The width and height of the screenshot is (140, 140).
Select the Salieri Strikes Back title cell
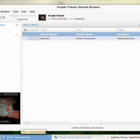point(86,38)
